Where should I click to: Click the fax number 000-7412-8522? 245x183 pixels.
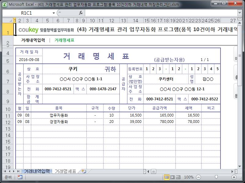[205, 99]
